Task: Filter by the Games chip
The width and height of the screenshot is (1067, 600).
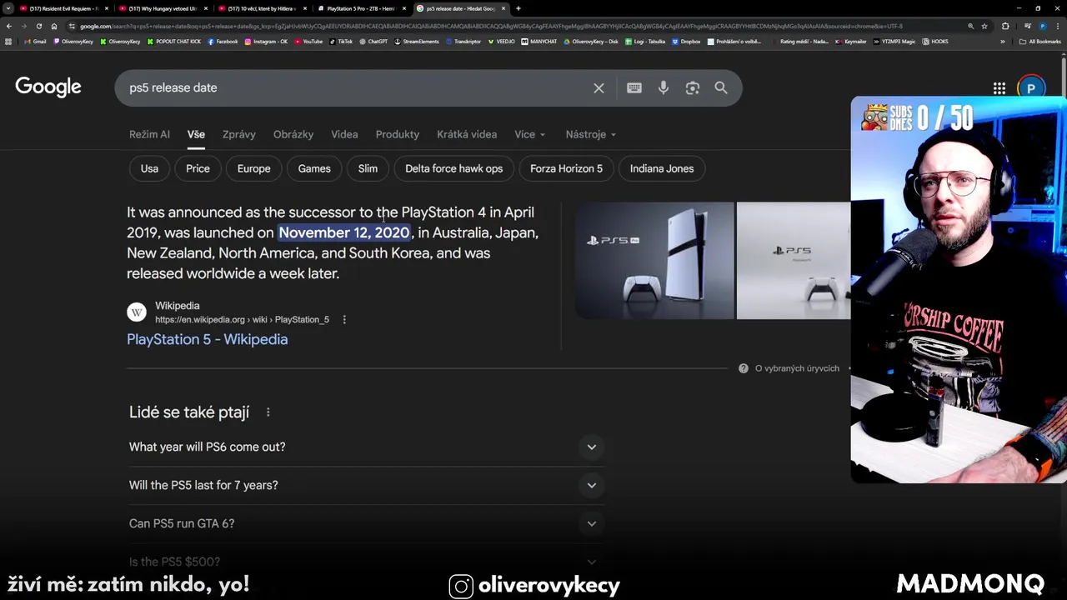Action: click(314, 168)
